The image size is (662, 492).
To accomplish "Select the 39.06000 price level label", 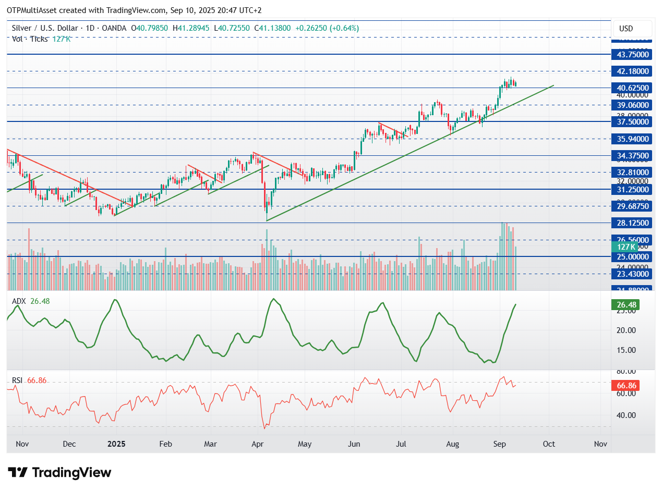I will pyautogui.click(x=632, y=105).
